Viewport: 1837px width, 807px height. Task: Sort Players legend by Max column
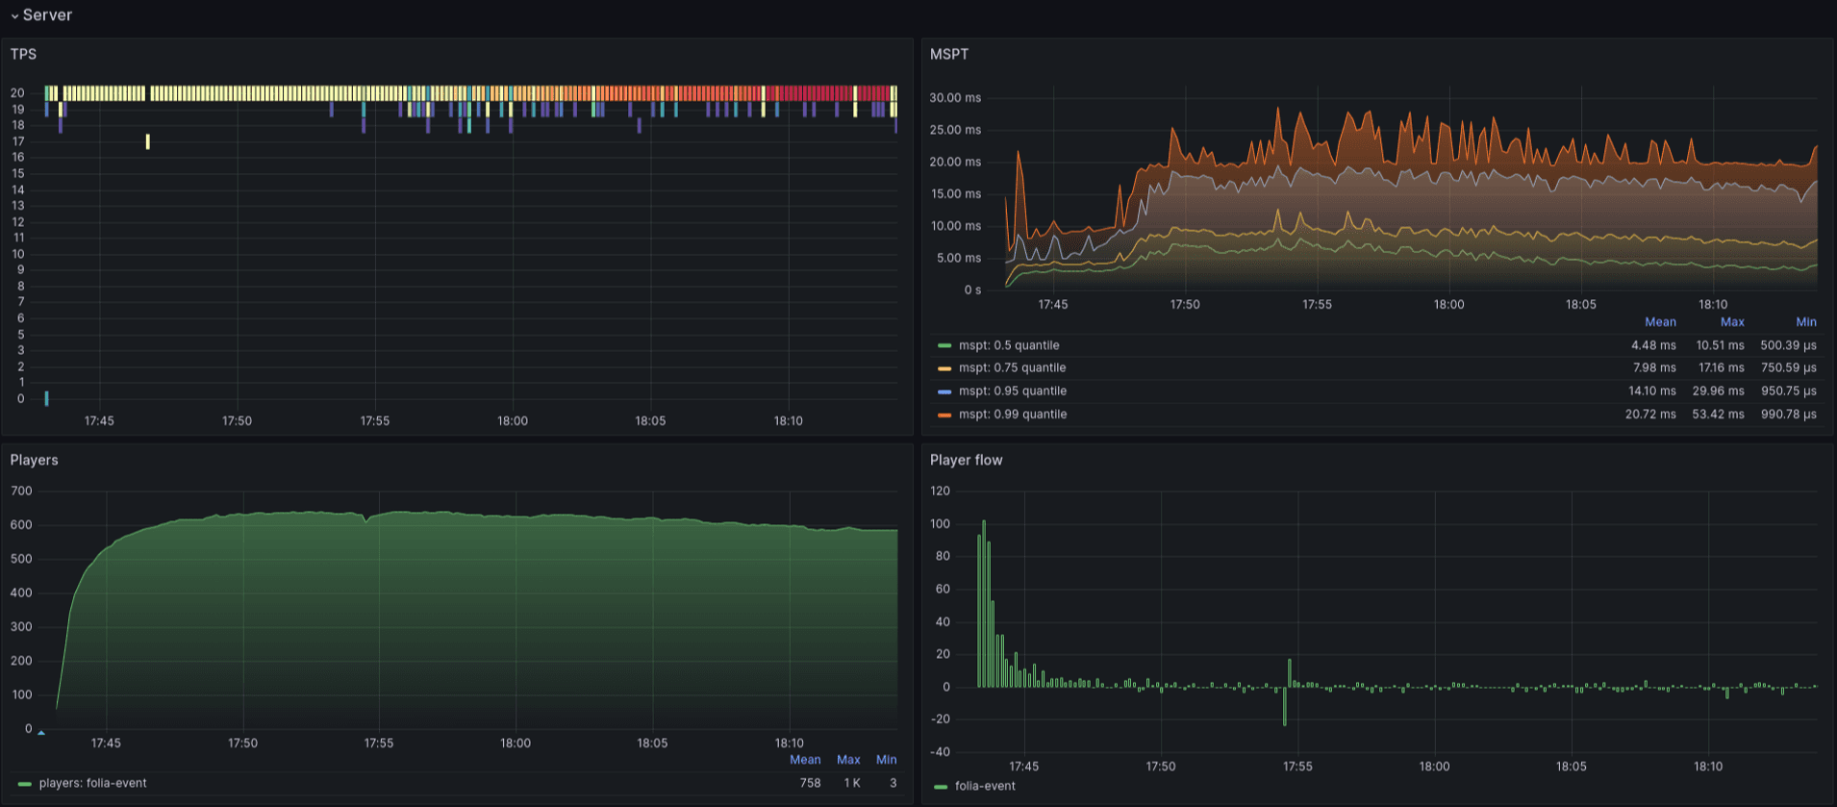[848, 760]
